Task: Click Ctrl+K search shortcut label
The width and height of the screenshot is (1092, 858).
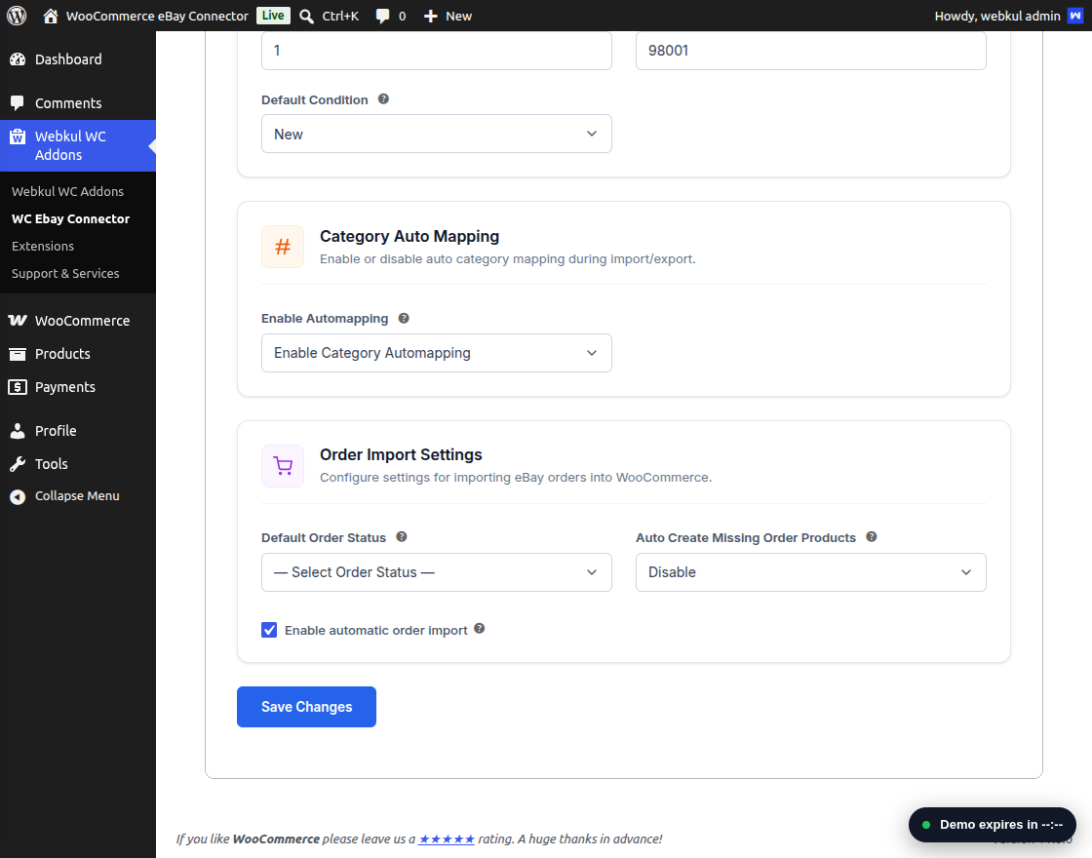Action: 340,16
